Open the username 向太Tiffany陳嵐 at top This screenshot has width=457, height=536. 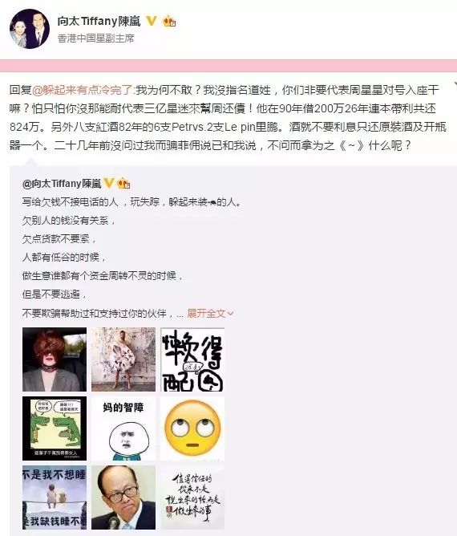coord(99,21)
